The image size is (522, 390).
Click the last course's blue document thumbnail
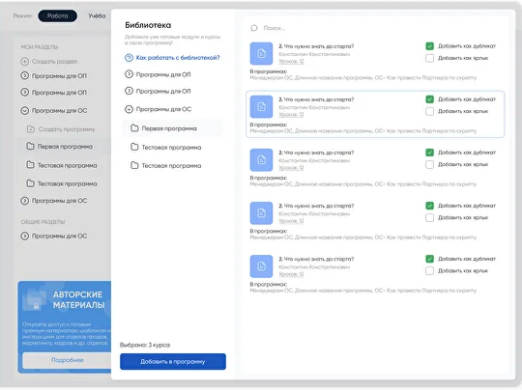(x=261, y=266)
